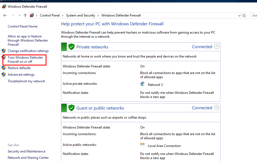
Task: Click the Search Control Panel box
Action: pos(253,15)
